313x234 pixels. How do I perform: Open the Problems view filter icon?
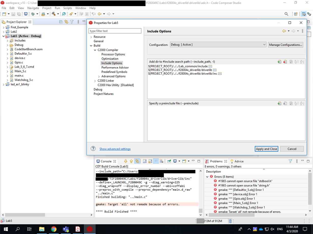(x=290, y=161)
